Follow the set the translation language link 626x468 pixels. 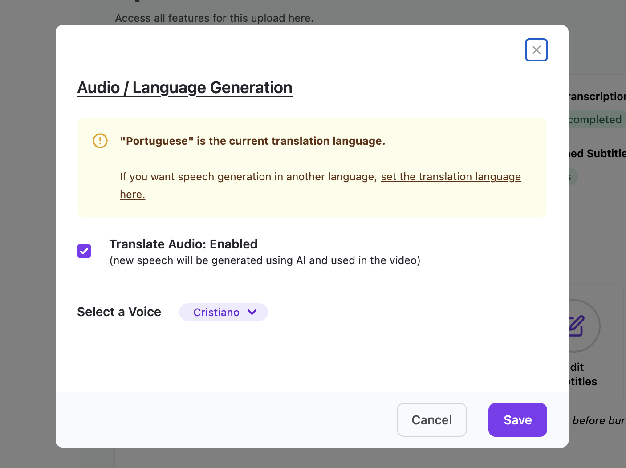coord(451,177)
